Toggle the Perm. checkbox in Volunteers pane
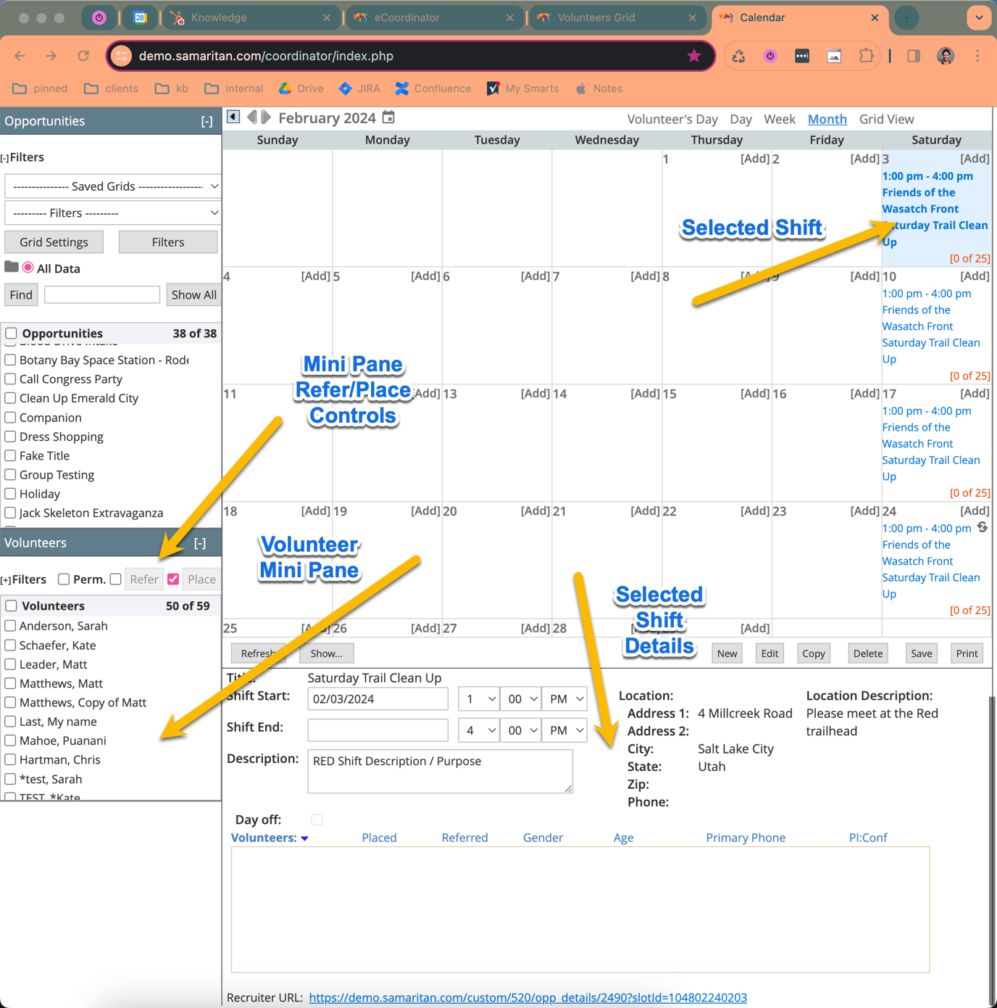This screenshot has height=1008, width=997. coord(64,579)
